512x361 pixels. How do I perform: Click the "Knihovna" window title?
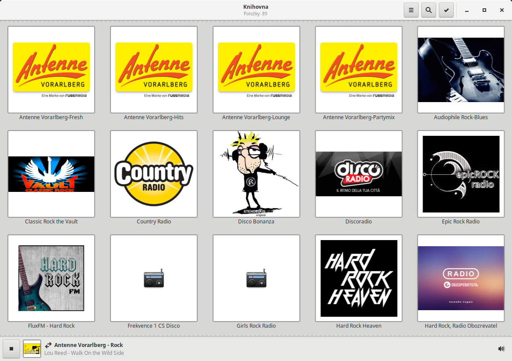tap(256, 7)
